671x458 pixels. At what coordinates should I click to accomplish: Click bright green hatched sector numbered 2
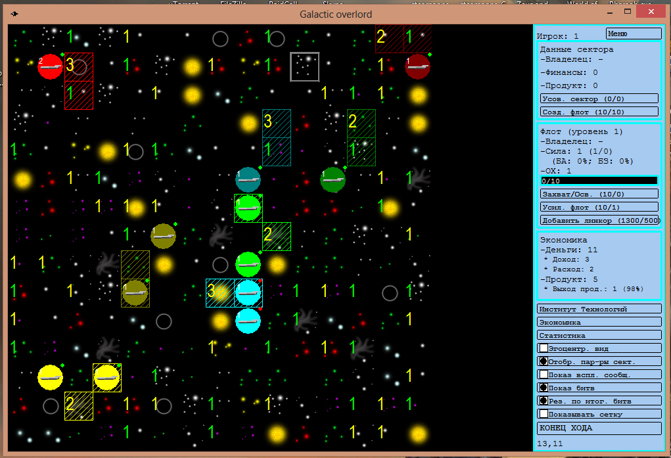[x=277, y=237]
